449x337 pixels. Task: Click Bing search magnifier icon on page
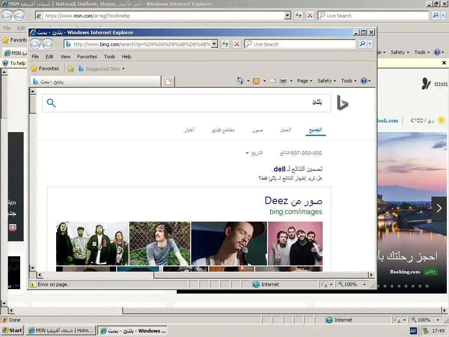(x=51, y=103)
